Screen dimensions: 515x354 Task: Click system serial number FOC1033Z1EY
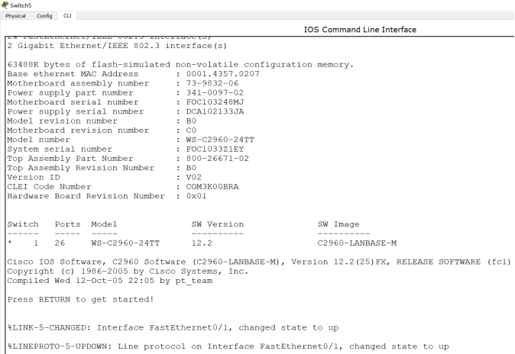[215, 150]
